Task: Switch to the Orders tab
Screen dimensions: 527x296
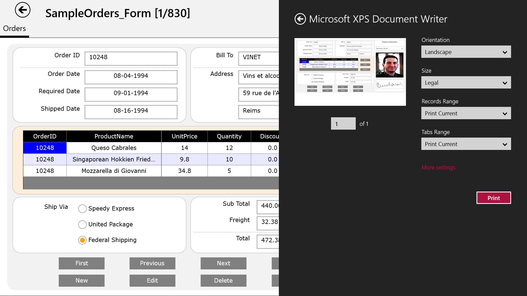Action: click(14, 29)
